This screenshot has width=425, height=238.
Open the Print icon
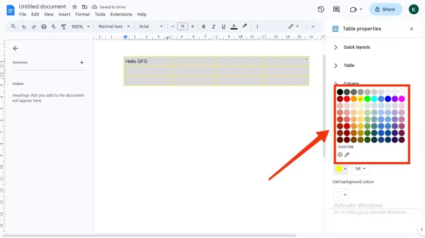44,26
